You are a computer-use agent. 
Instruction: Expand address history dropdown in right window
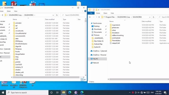pyautogui.click(x=150, y=17)
